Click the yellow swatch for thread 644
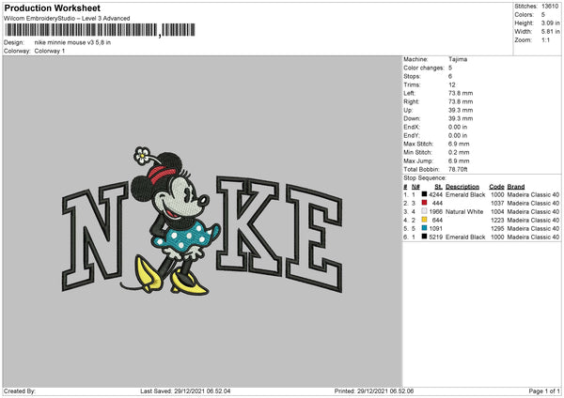564x398 pixels. tap(425, 220)
